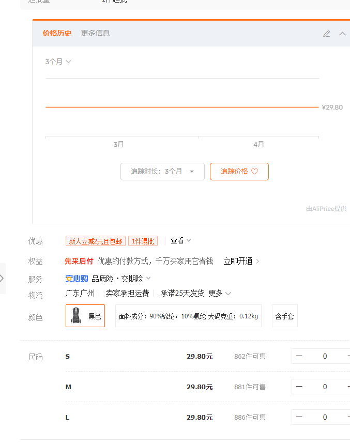
Task: Click the 安心购 service logo
Action: tap(77, 279)
